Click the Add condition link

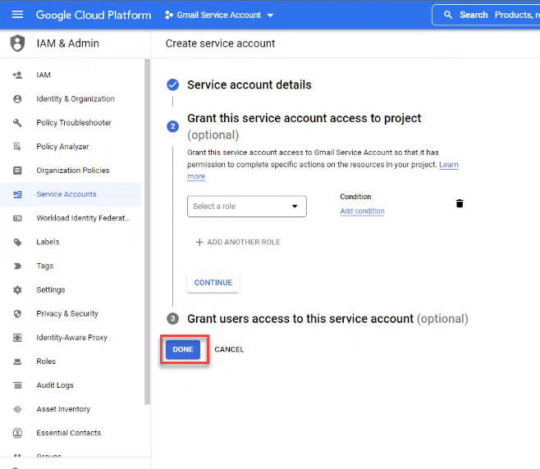362,212
